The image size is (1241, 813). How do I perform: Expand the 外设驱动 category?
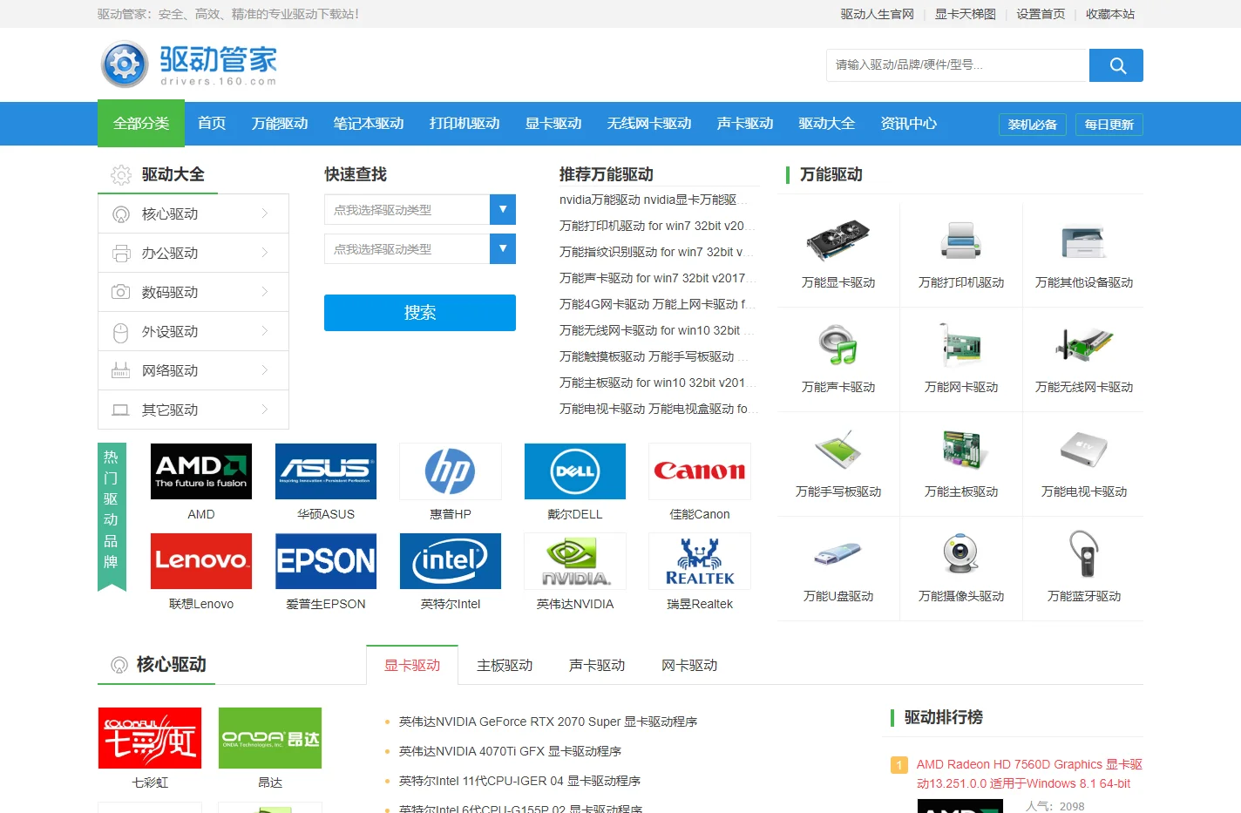click(193, 331)
